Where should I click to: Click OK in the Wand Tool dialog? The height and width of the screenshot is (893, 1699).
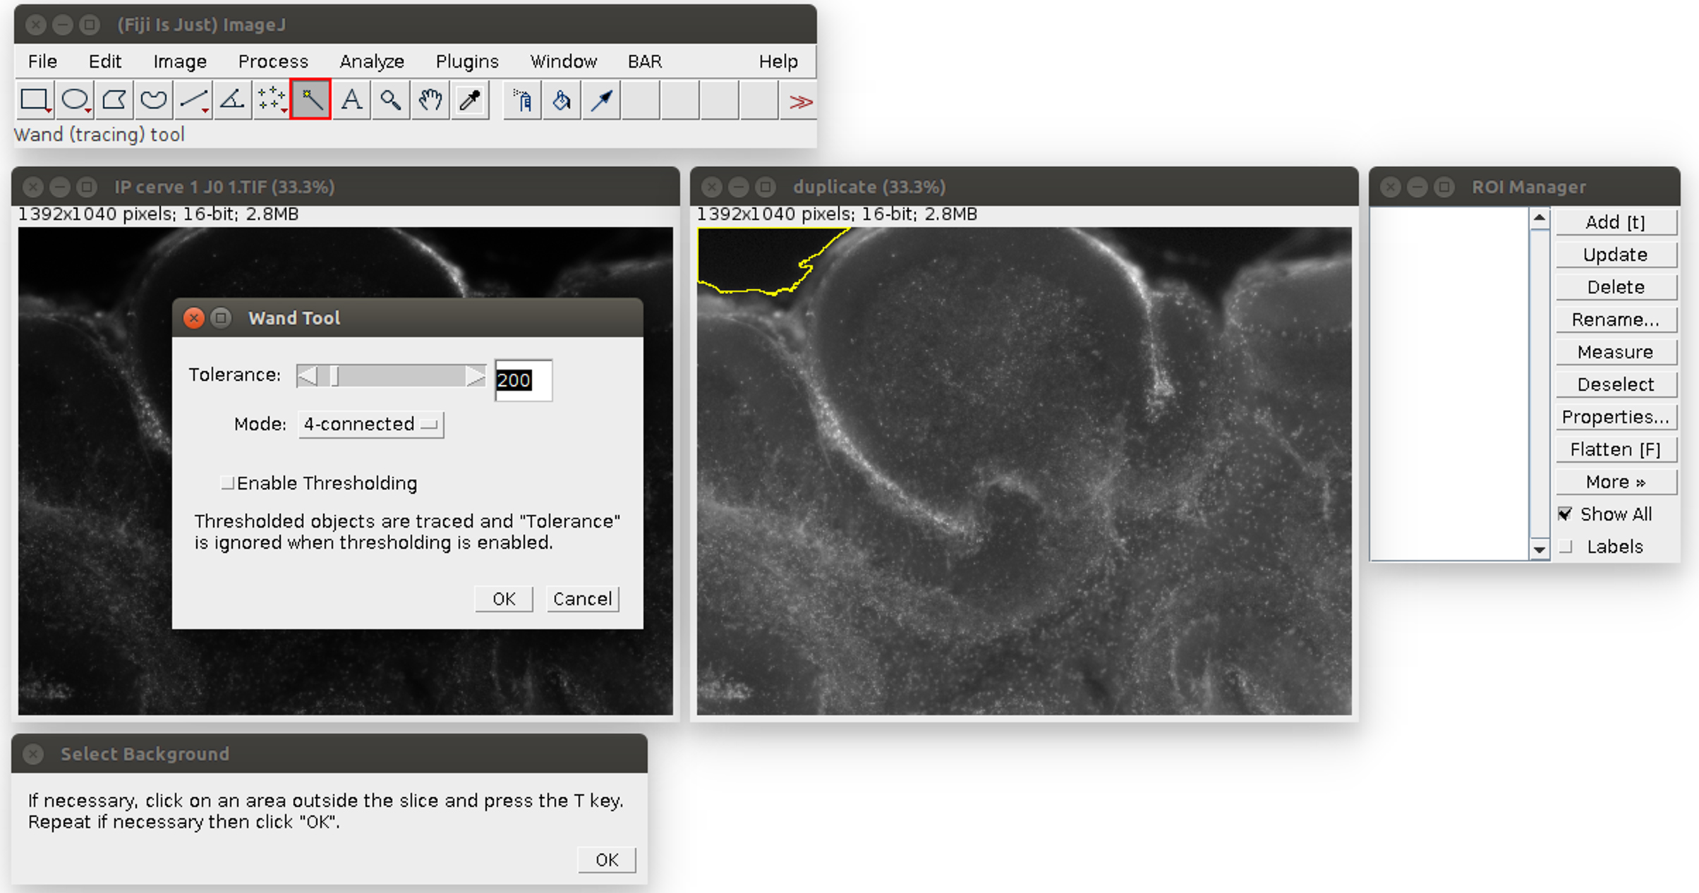coord(504,599)
